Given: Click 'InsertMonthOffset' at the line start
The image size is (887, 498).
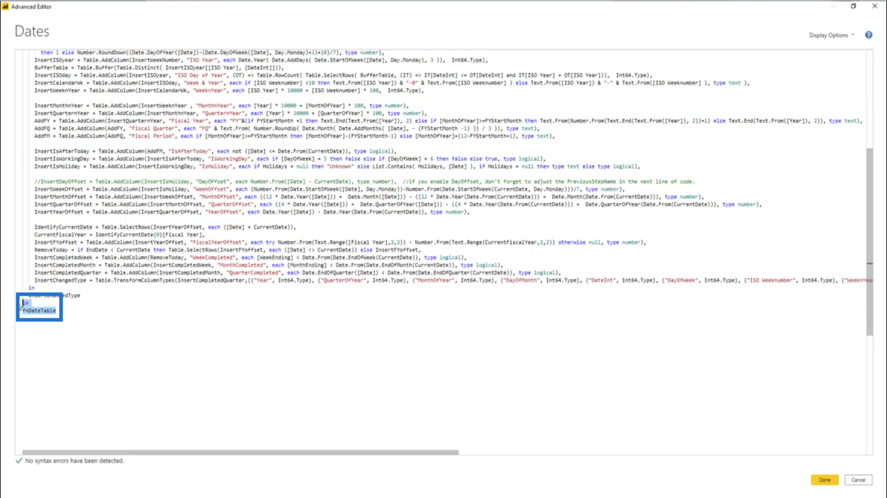Looking at the screenshot, I should (x=60, y=197).
